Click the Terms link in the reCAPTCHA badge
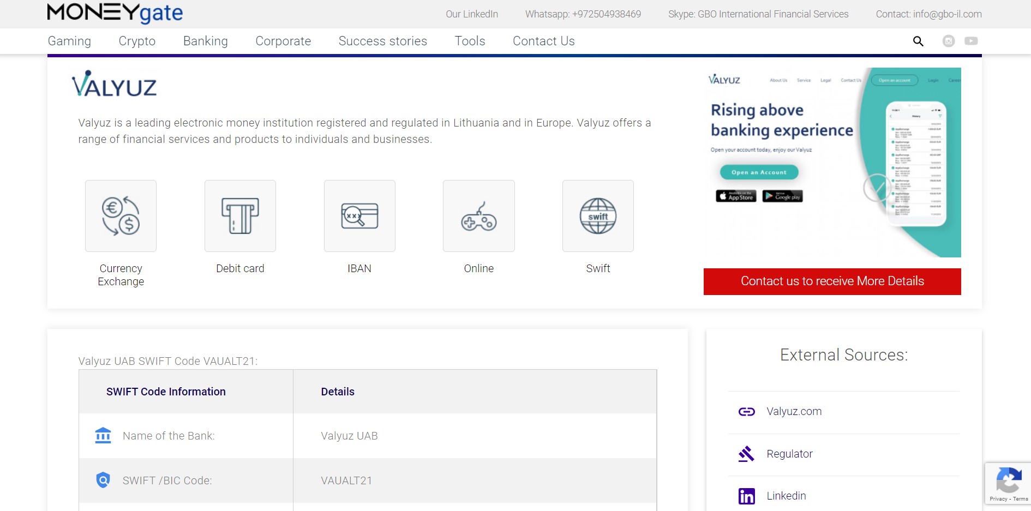Screen dimensions: 1031x511 click(x=1021, y=499)
